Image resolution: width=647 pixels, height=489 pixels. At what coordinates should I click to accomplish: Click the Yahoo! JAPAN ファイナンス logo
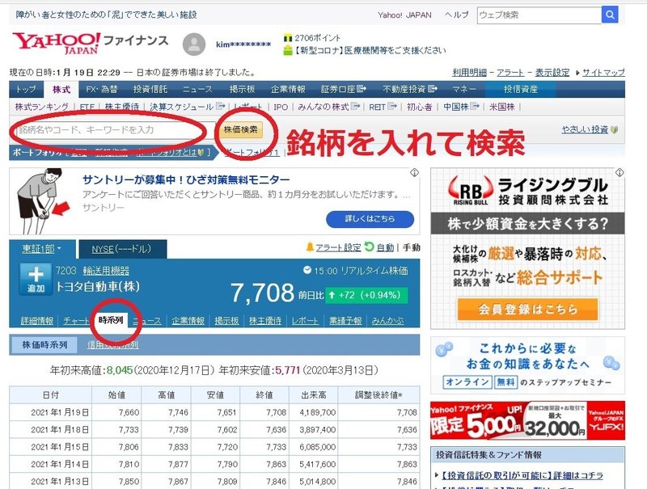pos(90,43)
